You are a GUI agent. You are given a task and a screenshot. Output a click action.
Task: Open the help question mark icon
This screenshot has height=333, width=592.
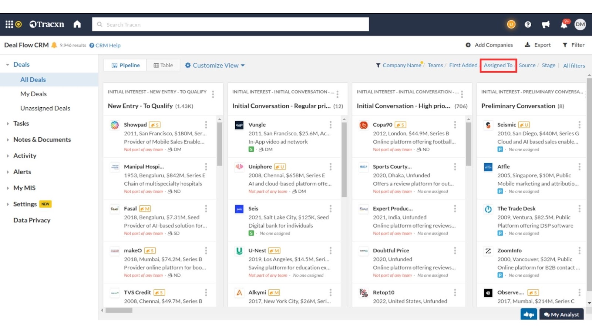click(528, 24)
